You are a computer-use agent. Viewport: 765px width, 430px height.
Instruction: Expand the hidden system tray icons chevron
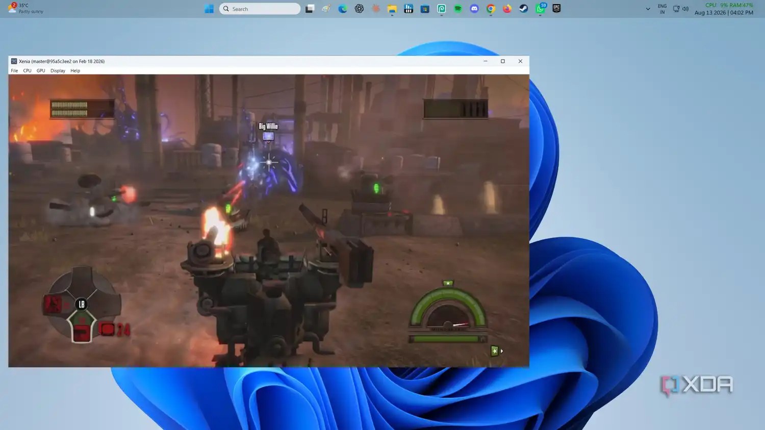point(648,9)
